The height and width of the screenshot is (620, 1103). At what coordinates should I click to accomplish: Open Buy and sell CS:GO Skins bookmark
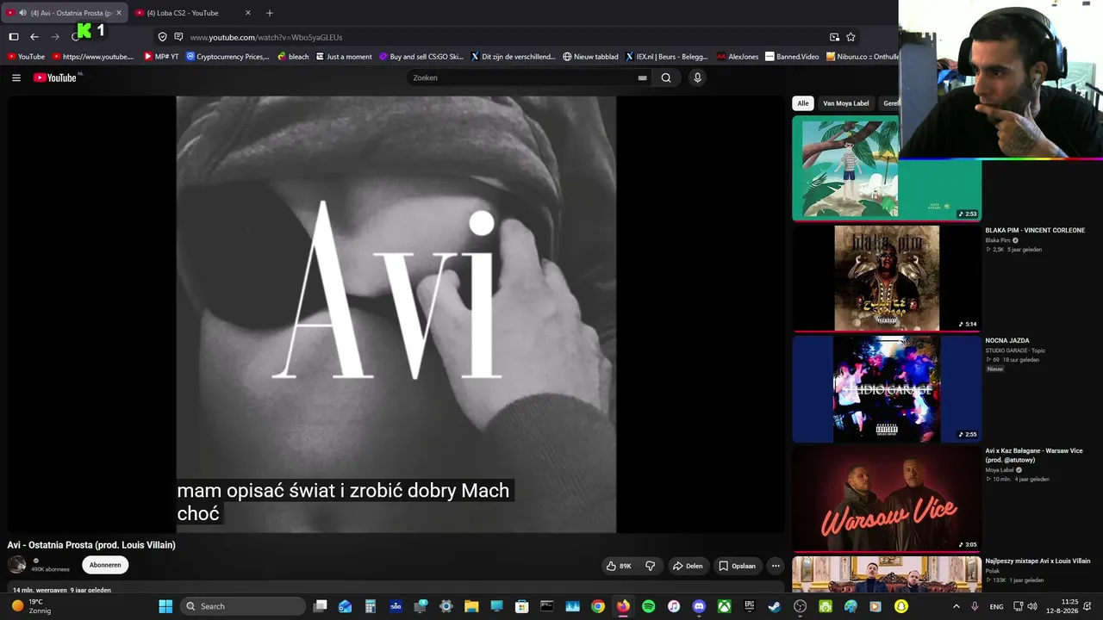click(x=421, y=57)
